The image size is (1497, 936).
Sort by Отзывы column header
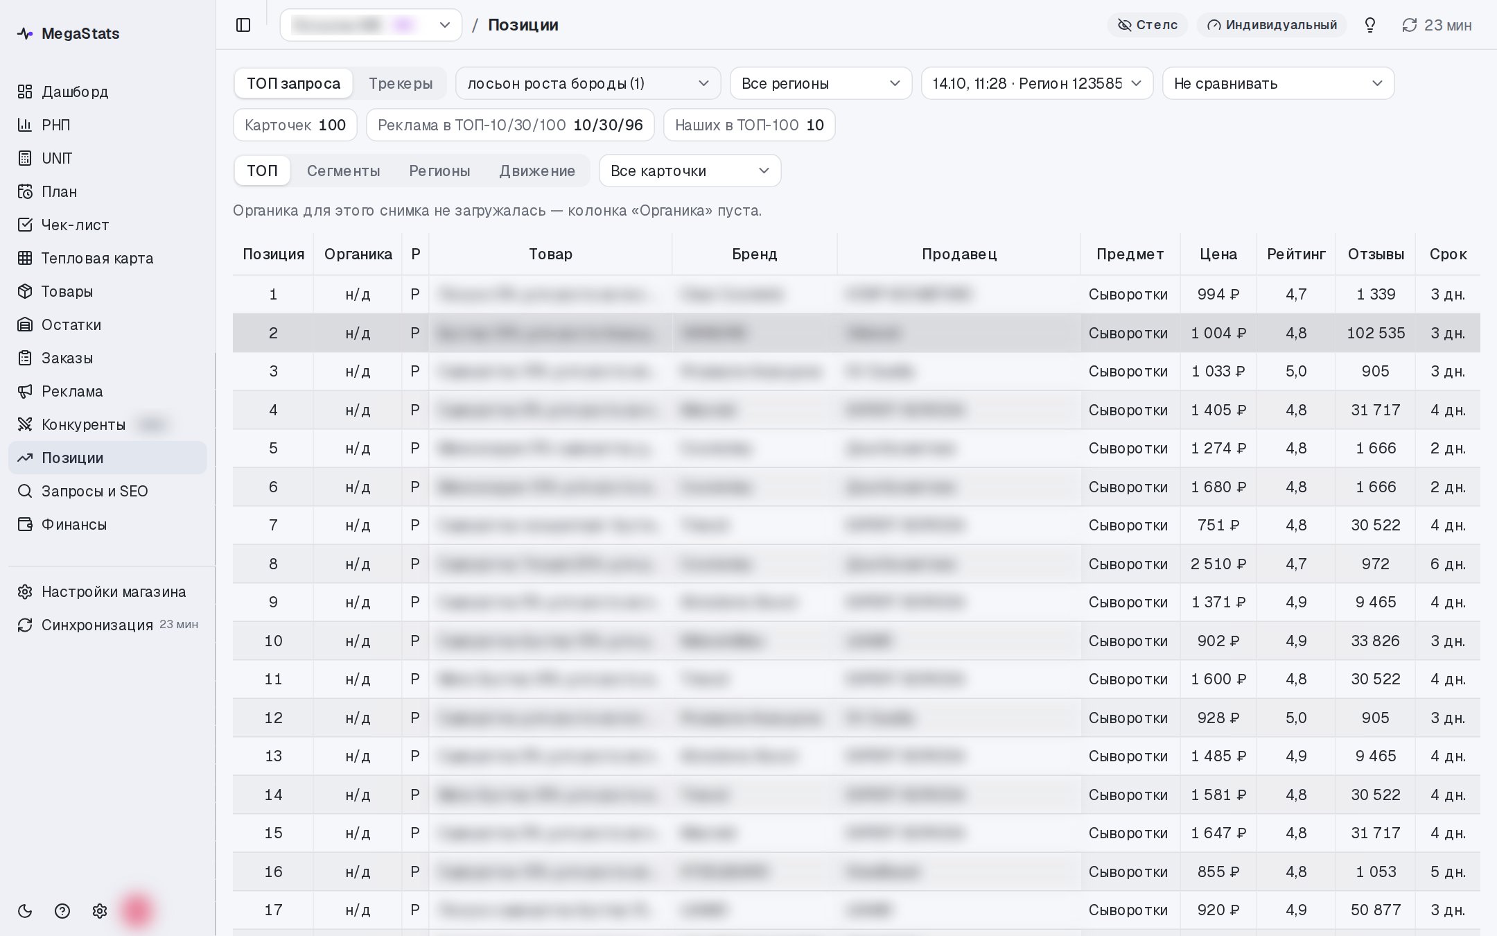click(x=1376, y=254)
